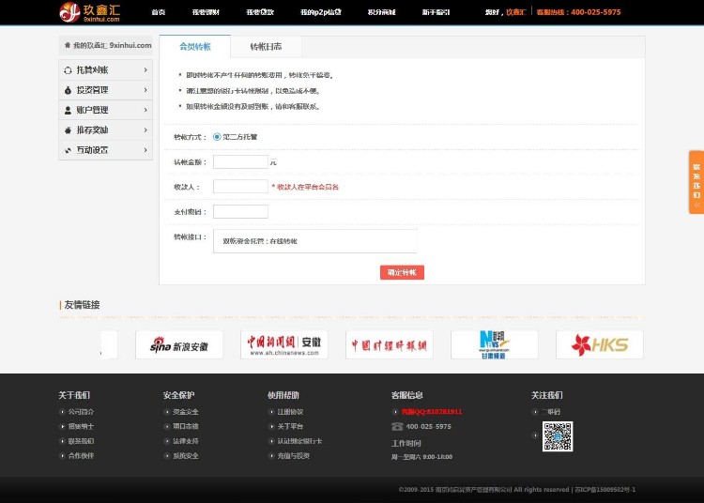Click the hotline number 400-025-5975 in header
The width and height of the screenshot is (704, 503).
pos(596,12)
